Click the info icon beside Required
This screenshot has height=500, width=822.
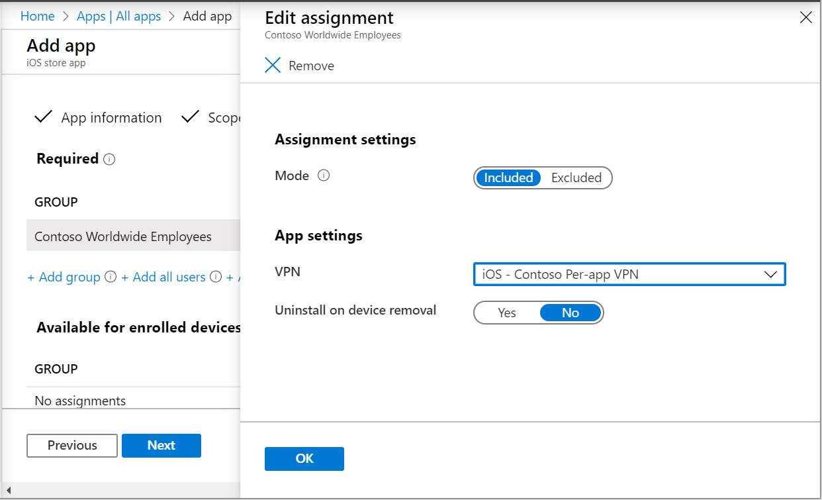(110, 159)
